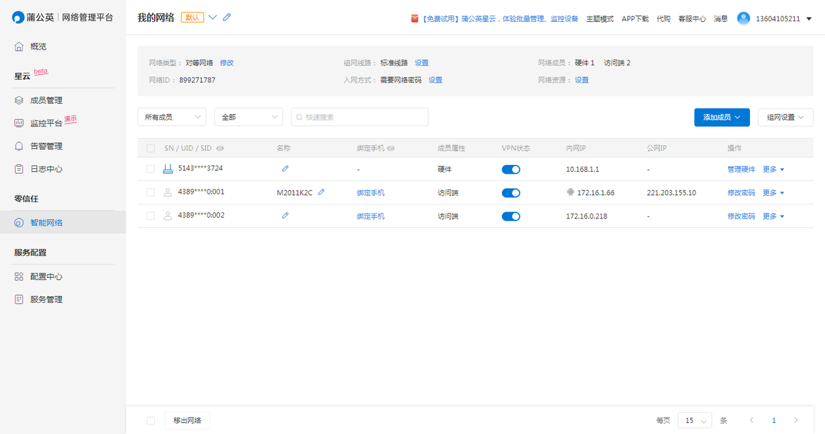Check row 5143****3724 checkbox

tap(151, 169)
